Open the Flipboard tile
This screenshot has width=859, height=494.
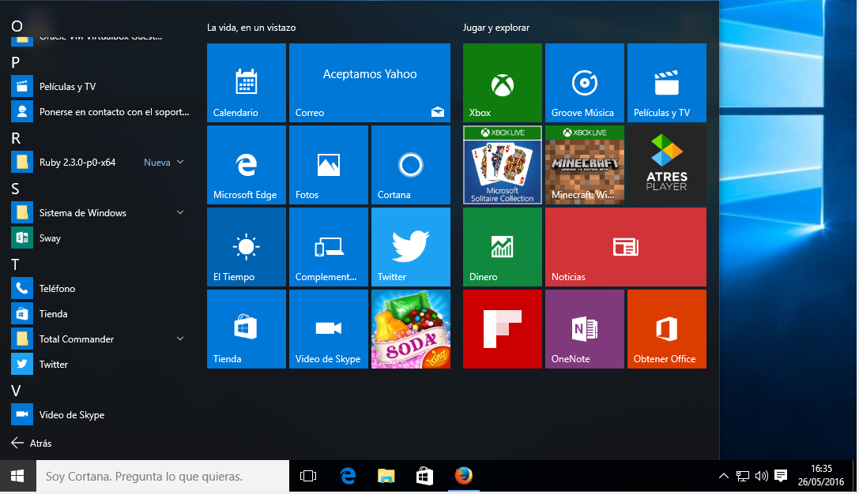502,329
